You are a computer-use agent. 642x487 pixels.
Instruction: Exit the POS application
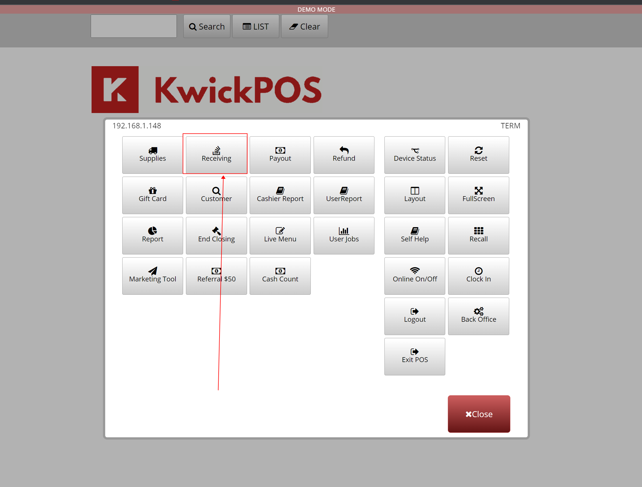tap(415, 357)
